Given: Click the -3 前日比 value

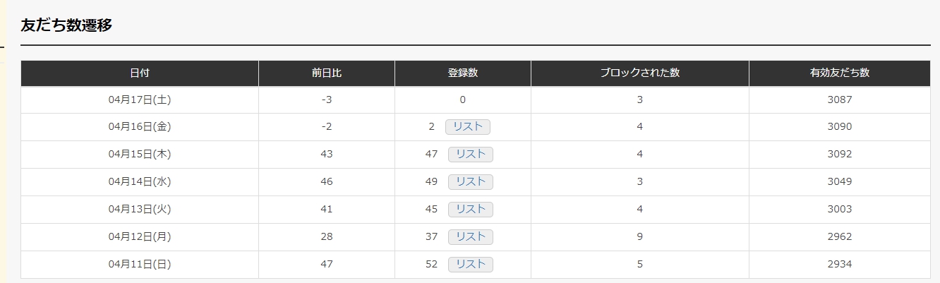Looking at the screenshot, I should point(327,100).
